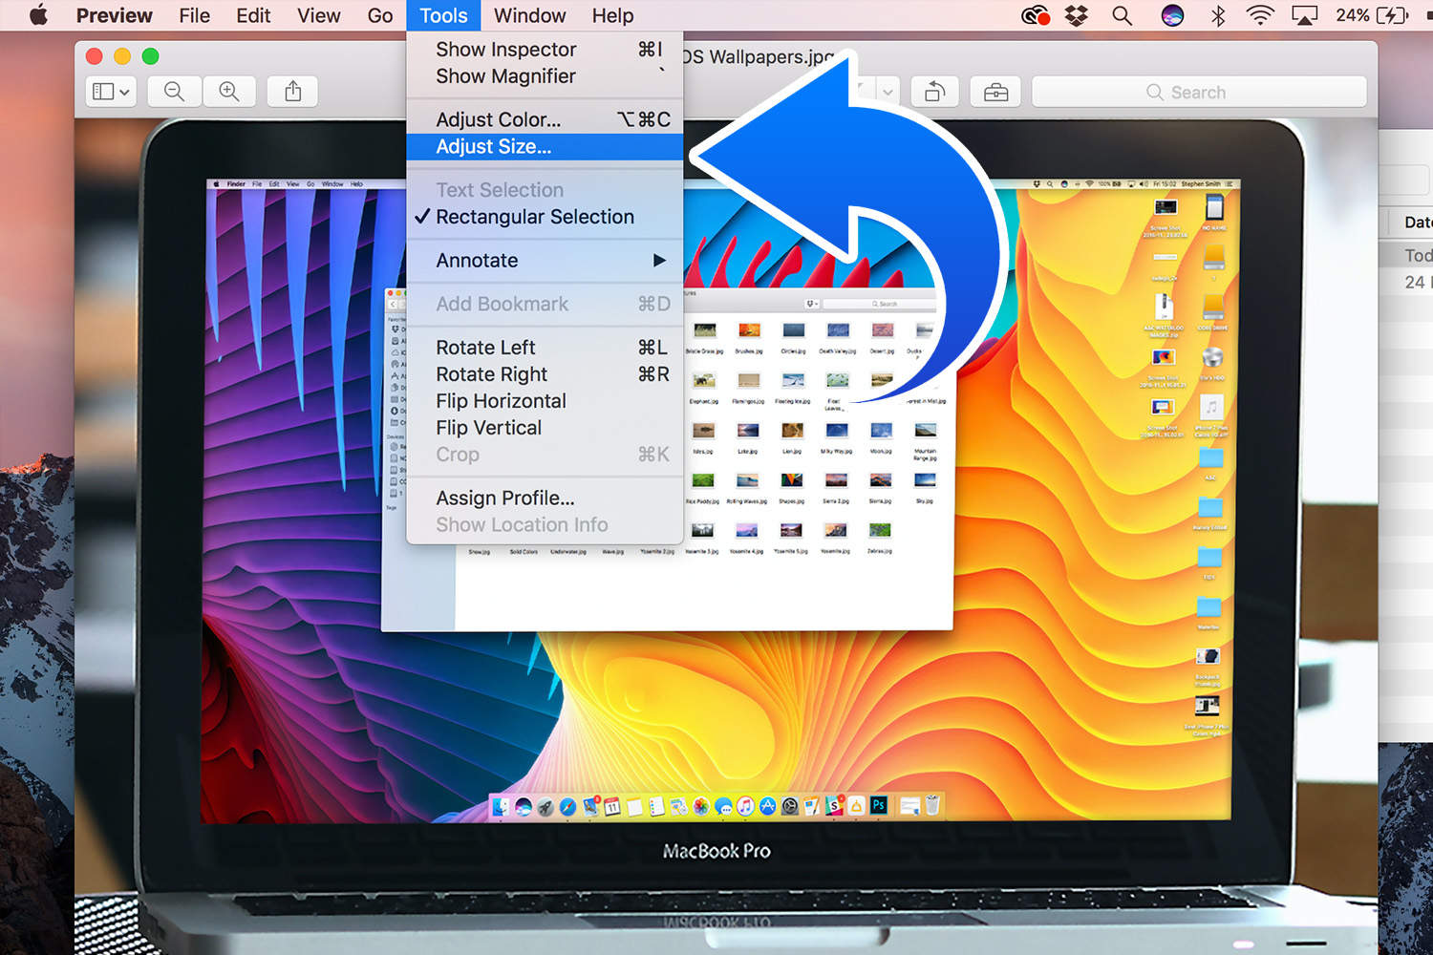This screenshot has width=1433, height=955.
Task: Toggle Rectangular Selection mode
Action: 534,217
